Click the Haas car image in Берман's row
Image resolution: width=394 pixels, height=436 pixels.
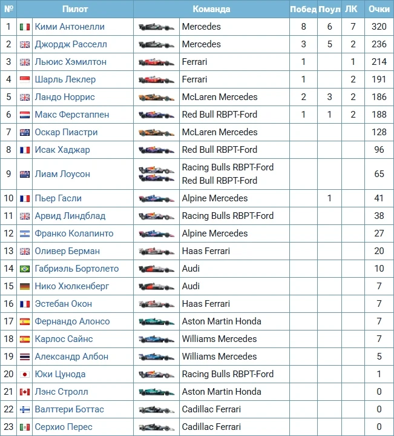157,252
